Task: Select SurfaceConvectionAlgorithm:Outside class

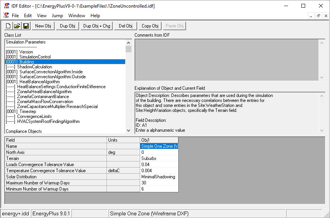Action: pos(65,77)
